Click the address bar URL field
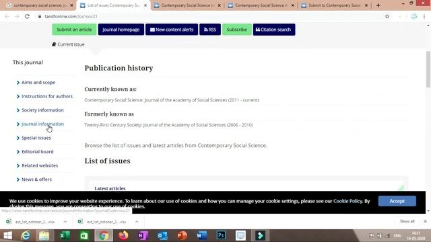 209,16
